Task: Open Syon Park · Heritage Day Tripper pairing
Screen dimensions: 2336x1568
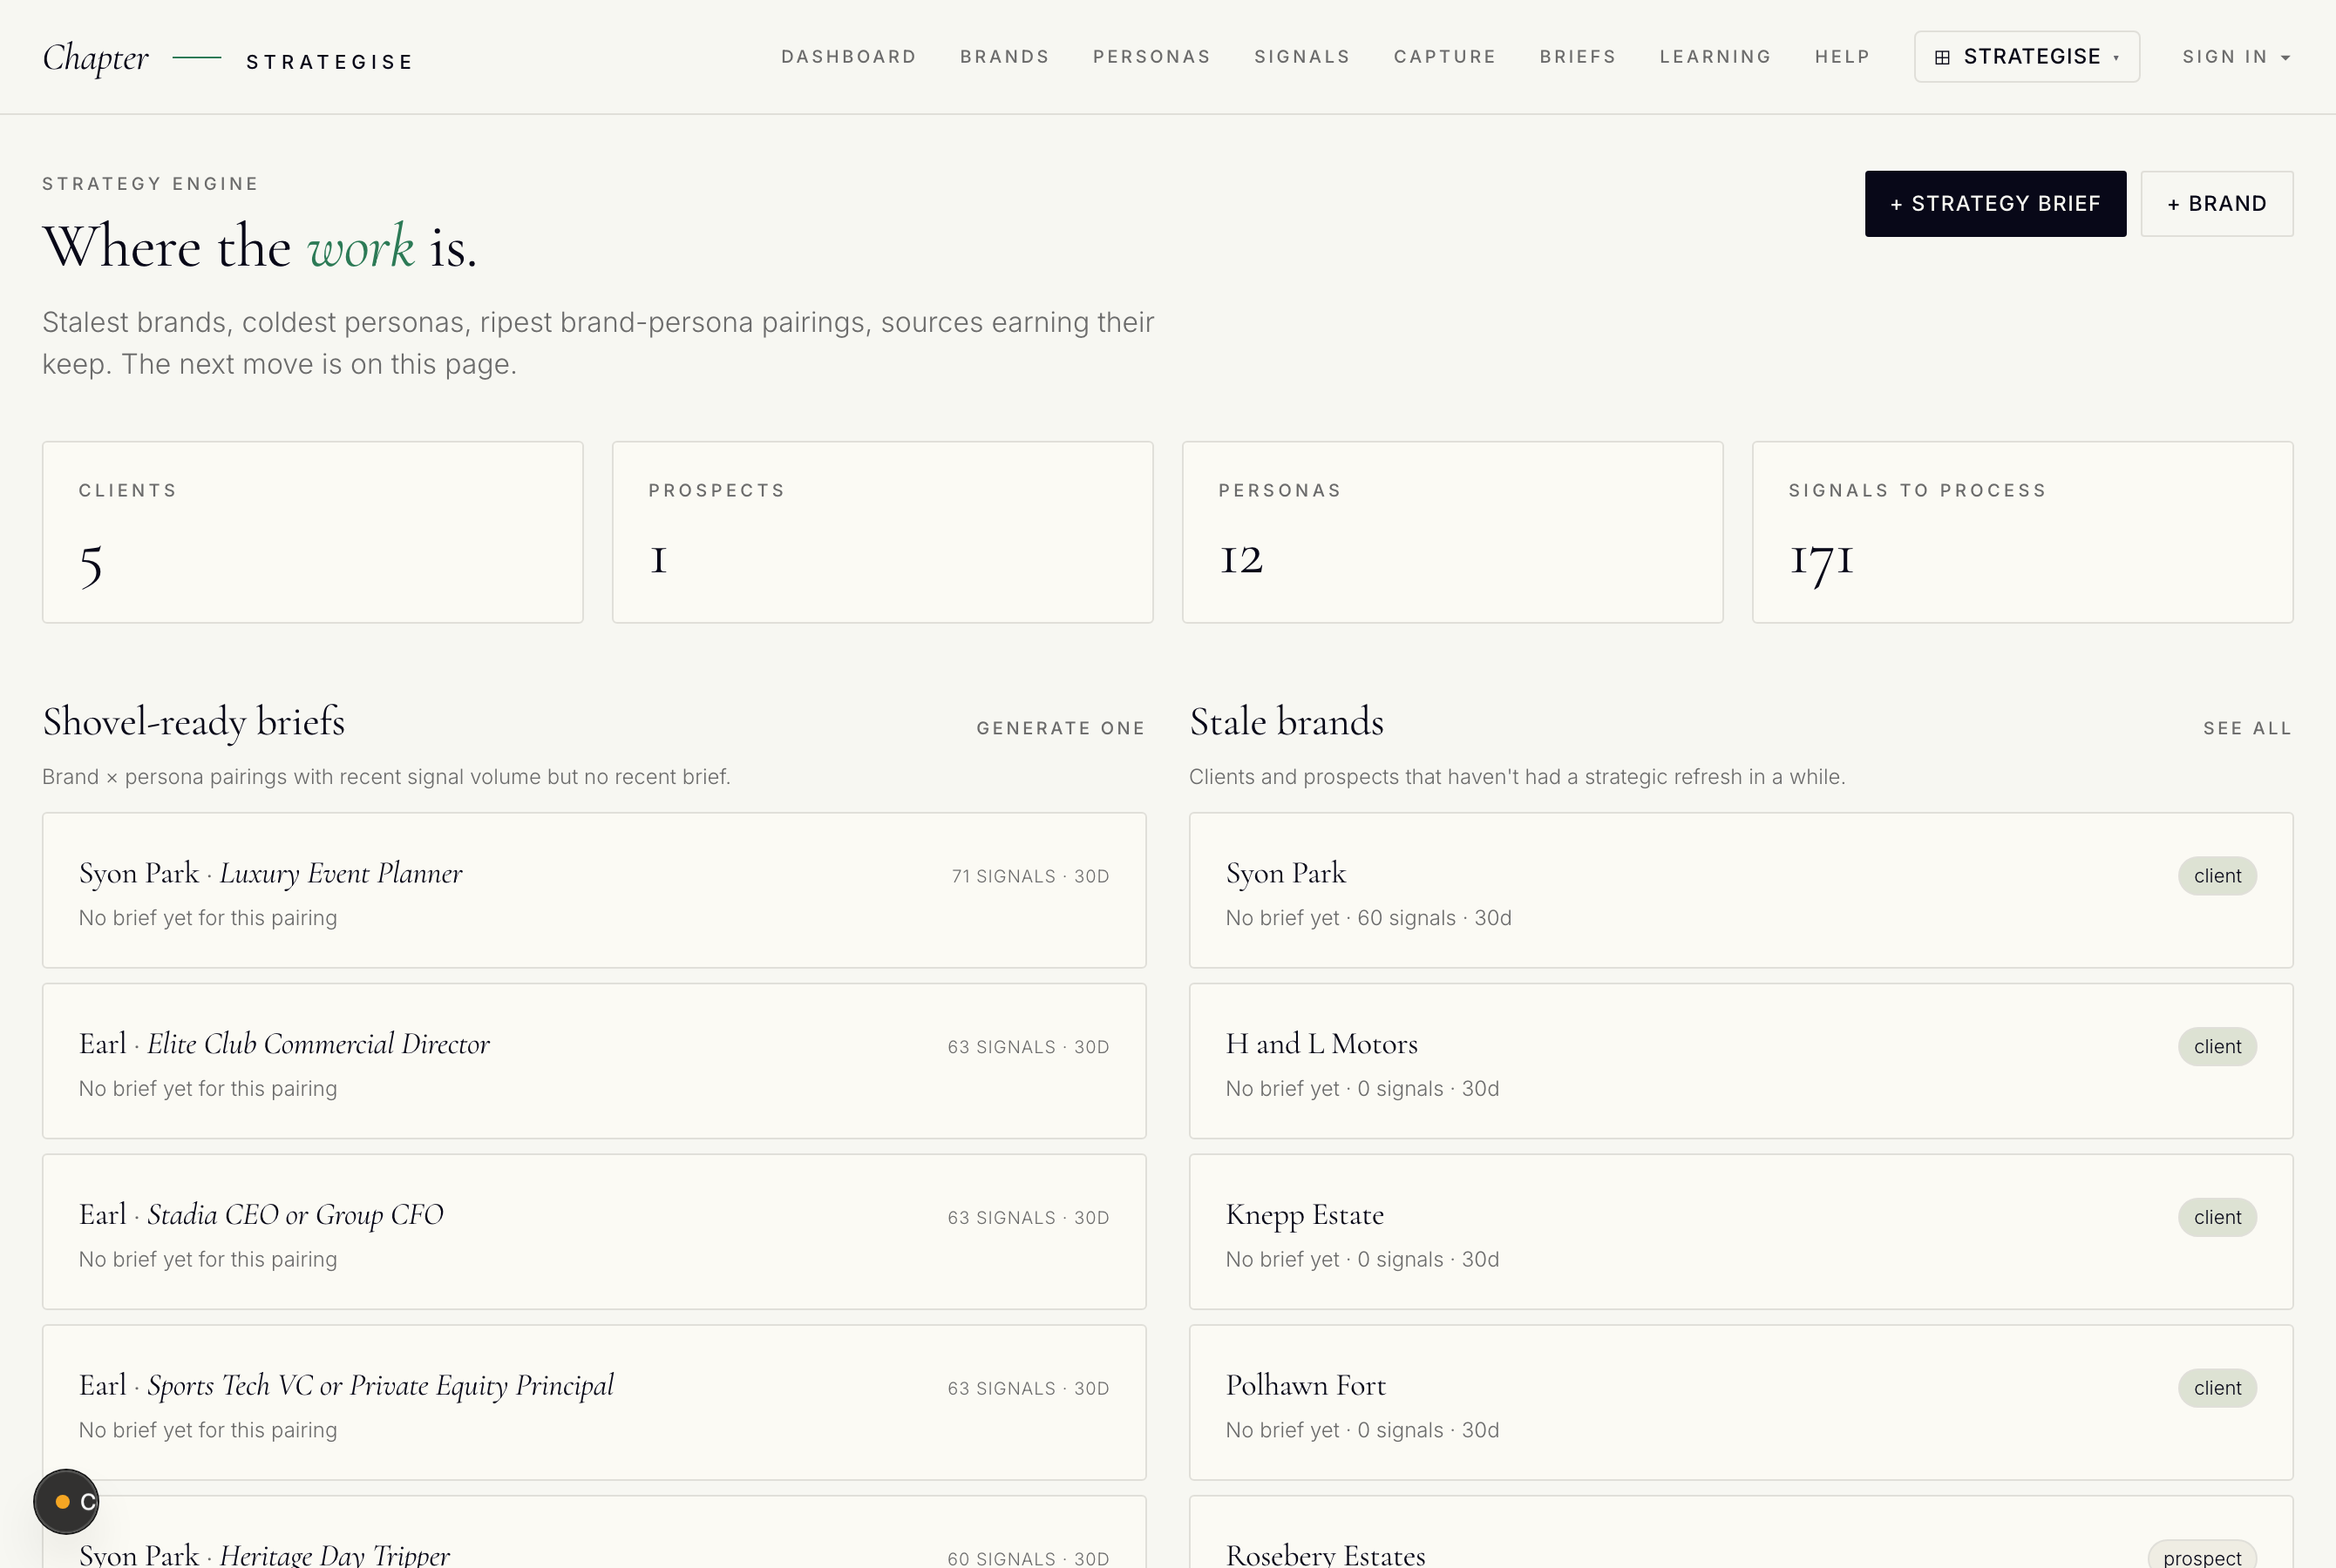Action: (x=594, y=1534)
